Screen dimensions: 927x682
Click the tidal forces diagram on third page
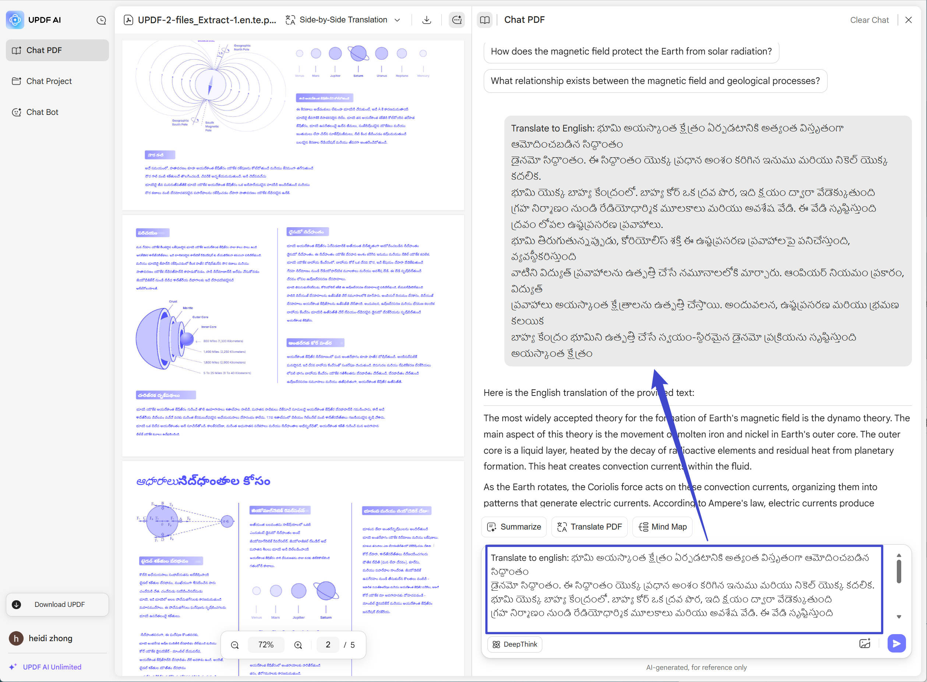coord(186,521)
